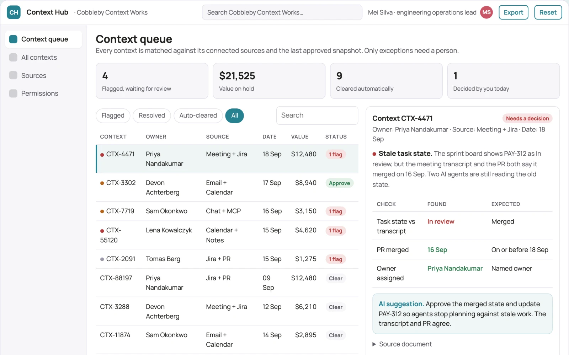Filter the queue by Flagged
Image resolution: width=569 pixels, height=355 pixels.
[113, 115]
